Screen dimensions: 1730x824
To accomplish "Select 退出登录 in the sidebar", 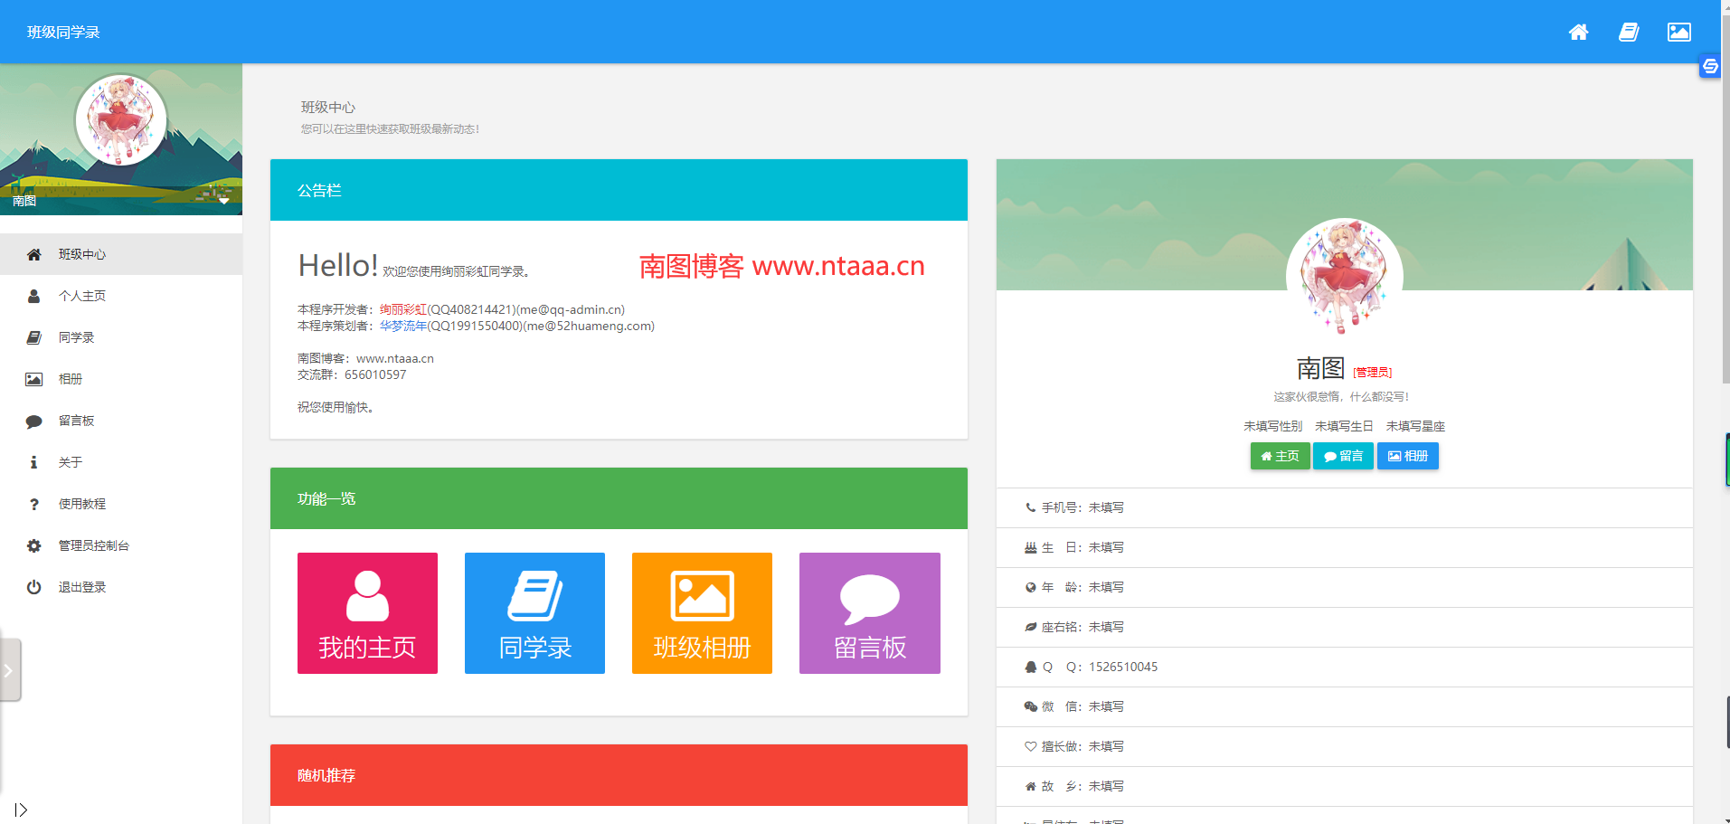I will 82,587.
